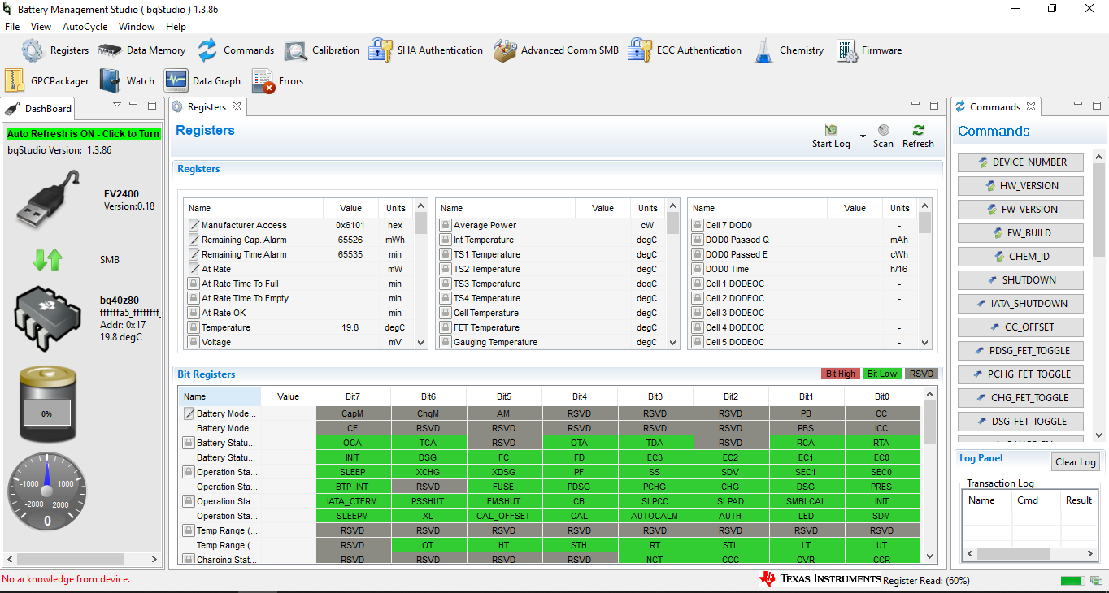Toggle the Auto Refresh ON banner
The height and width of the screenshot is (593, 1109).
point(84,134)
